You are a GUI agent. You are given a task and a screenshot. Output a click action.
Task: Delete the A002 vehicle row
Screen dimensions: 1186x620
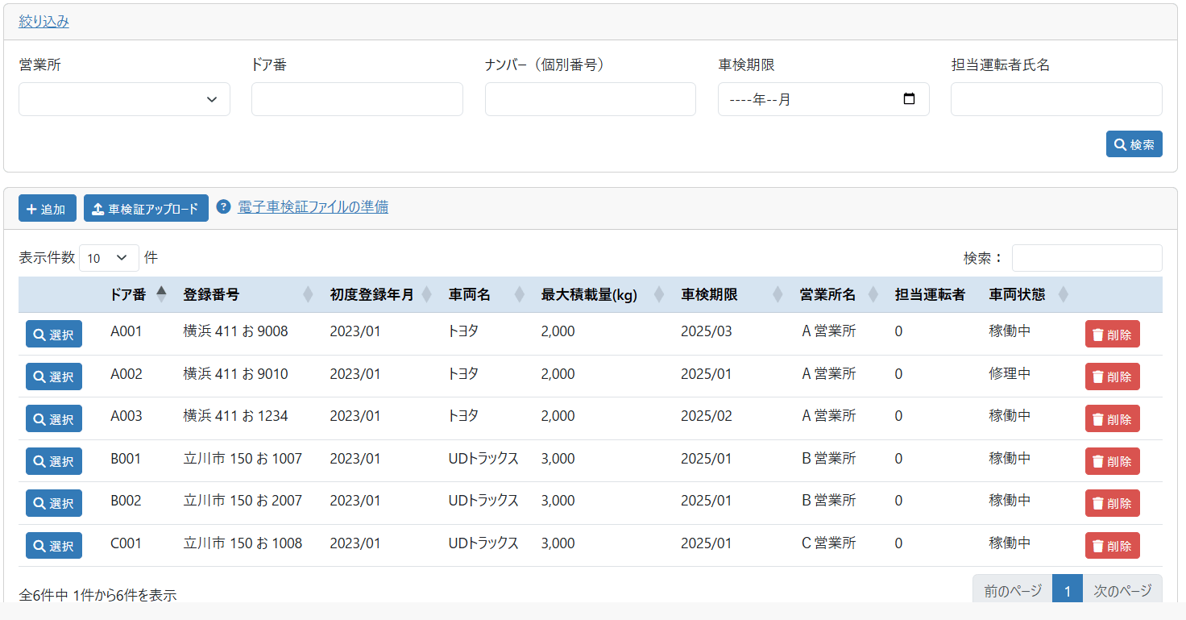(1112, 377)
